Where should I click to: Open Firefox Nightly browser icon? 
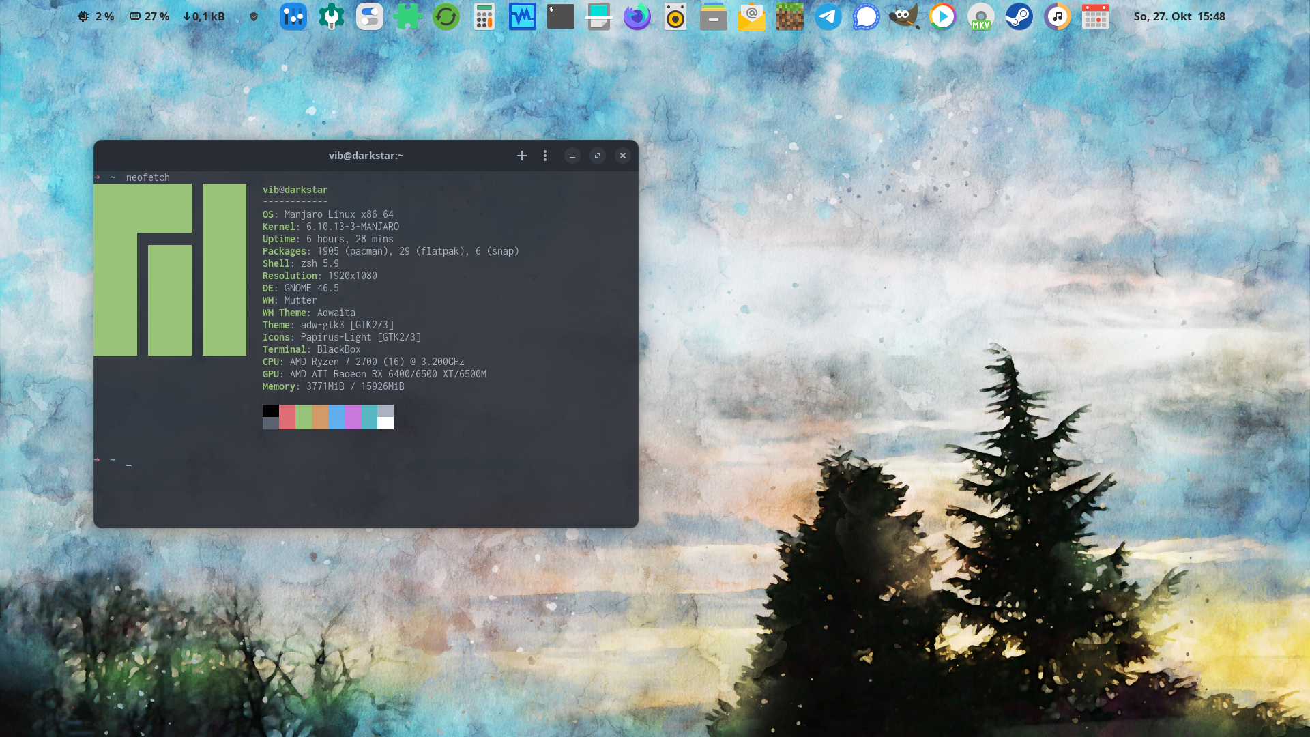[x=637, y=16]
